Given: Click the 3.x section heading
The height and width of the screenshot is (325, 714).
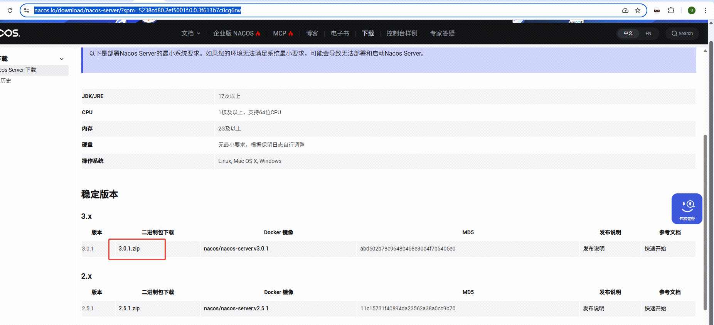Looking at the screenshot, I should tap(86, 217).
